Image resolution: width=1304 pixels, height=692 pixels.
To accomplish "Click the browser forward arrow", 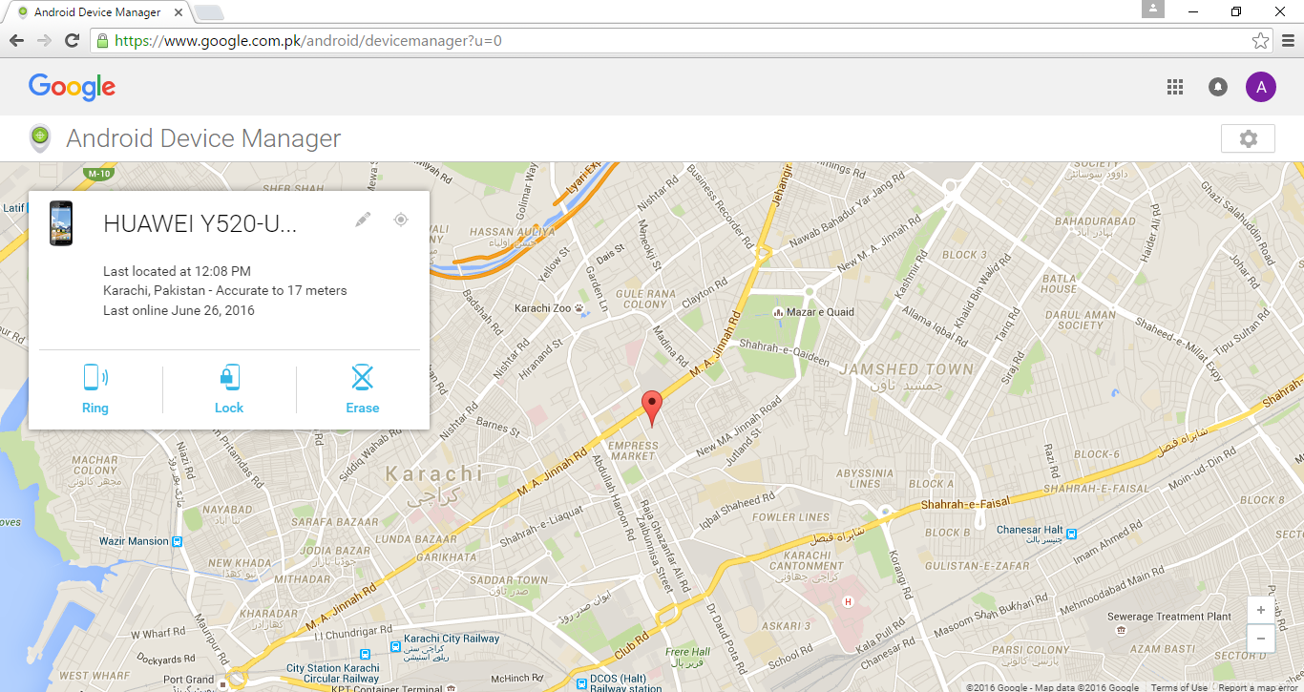I will tap(44, 40).
